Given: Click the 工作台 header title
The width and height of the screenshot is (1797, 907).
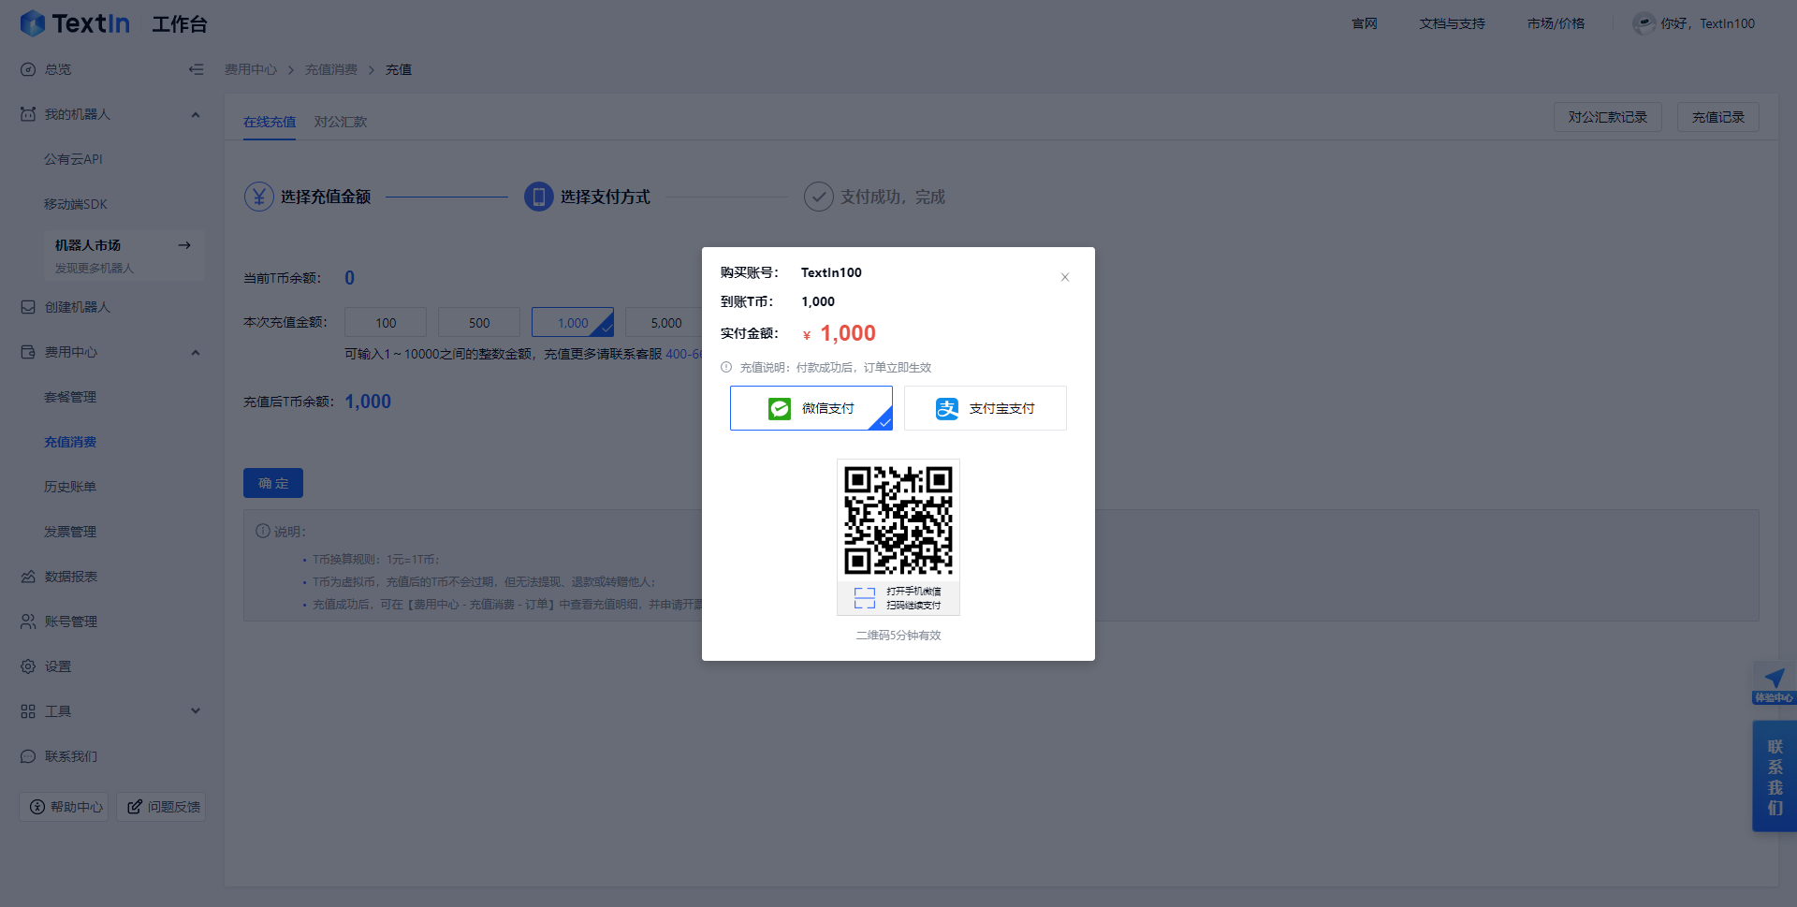Looking at the screenshot, I should point(180,24).
